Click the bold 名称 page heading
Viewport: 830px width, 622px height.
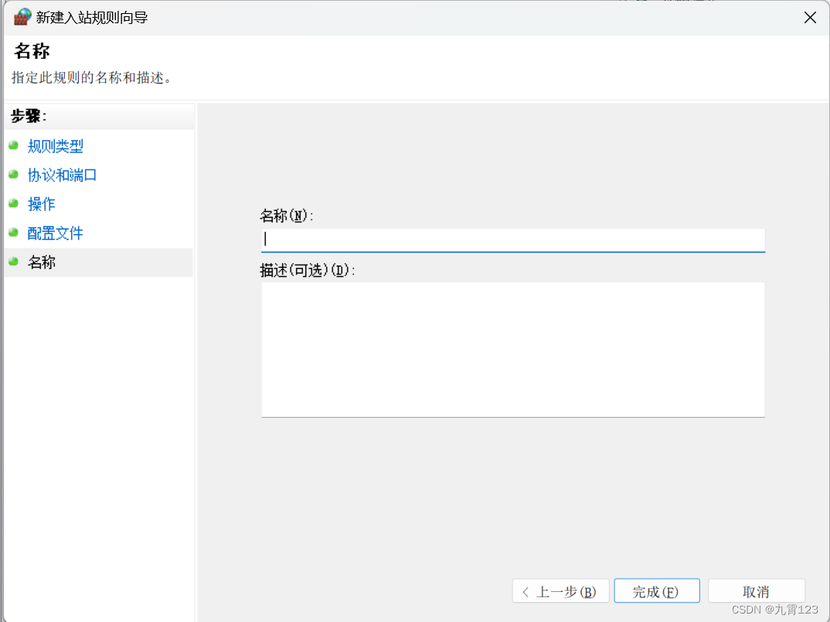pos(32,51)
